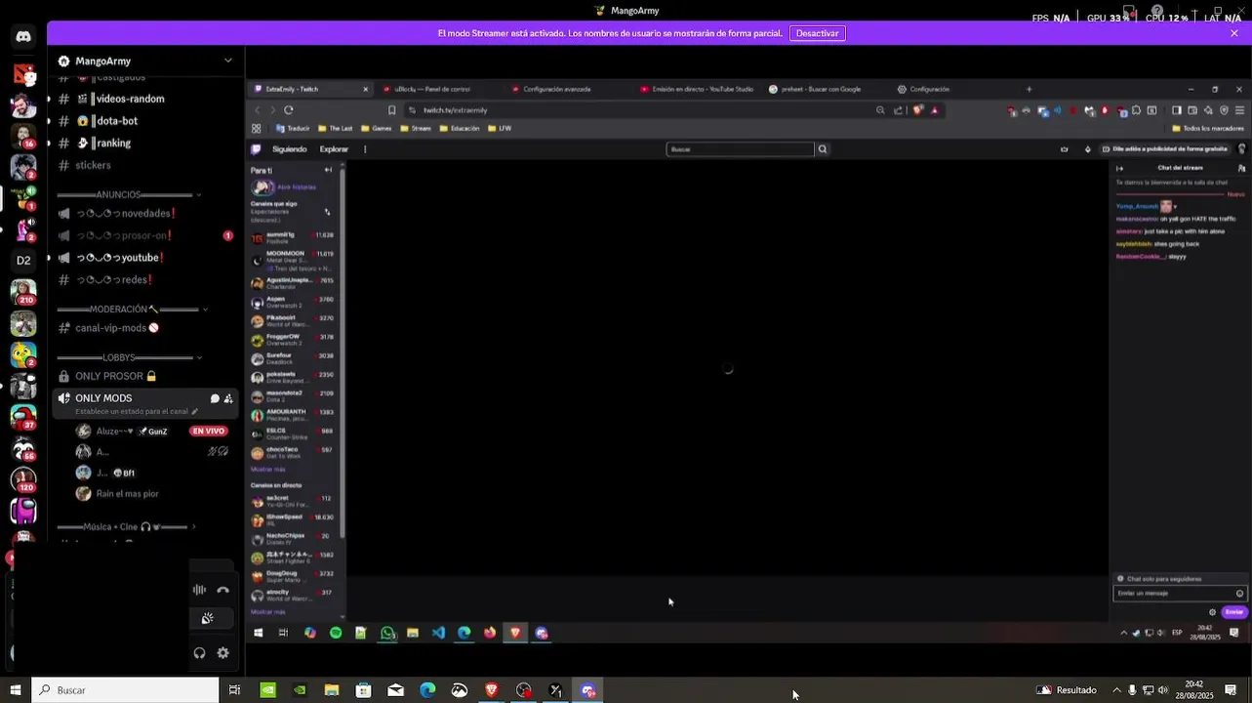Open Todos los marcadores folder
Viewport: 1252px width, 703px height.
coord(1208,128)
